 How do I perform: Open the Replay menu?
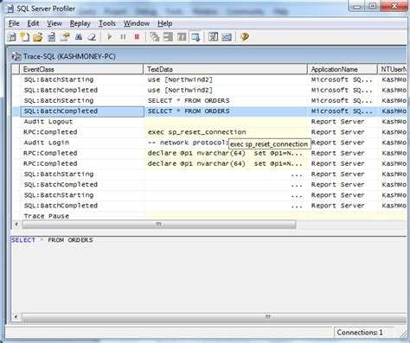80,23
